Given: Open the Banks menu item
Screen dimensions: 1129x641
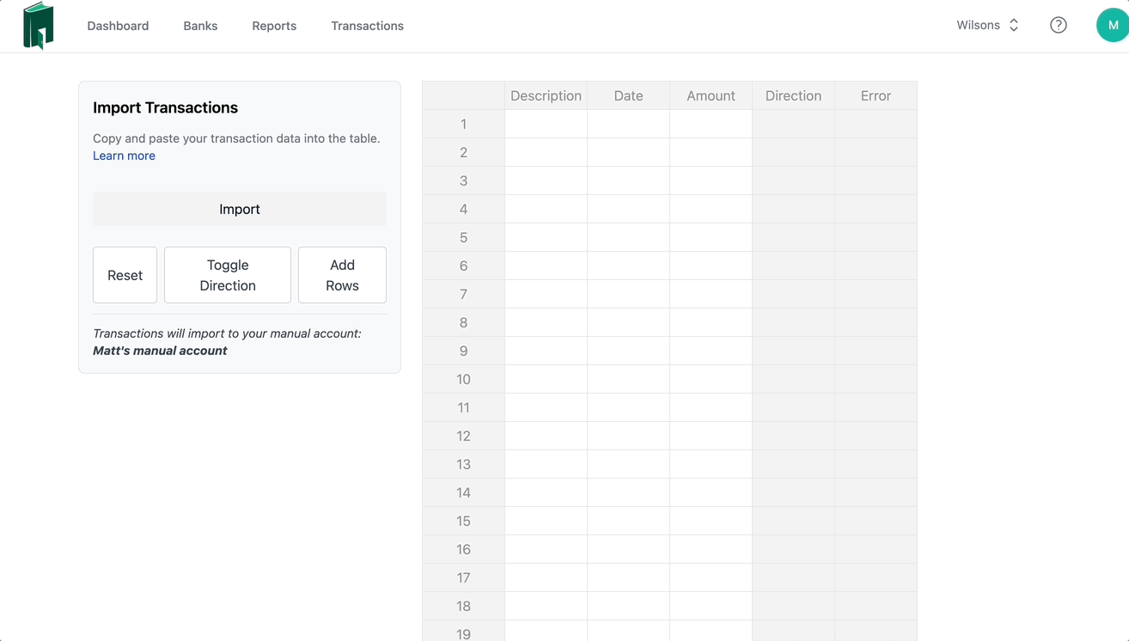Looking at the screenshot, I should click(200, 26).
